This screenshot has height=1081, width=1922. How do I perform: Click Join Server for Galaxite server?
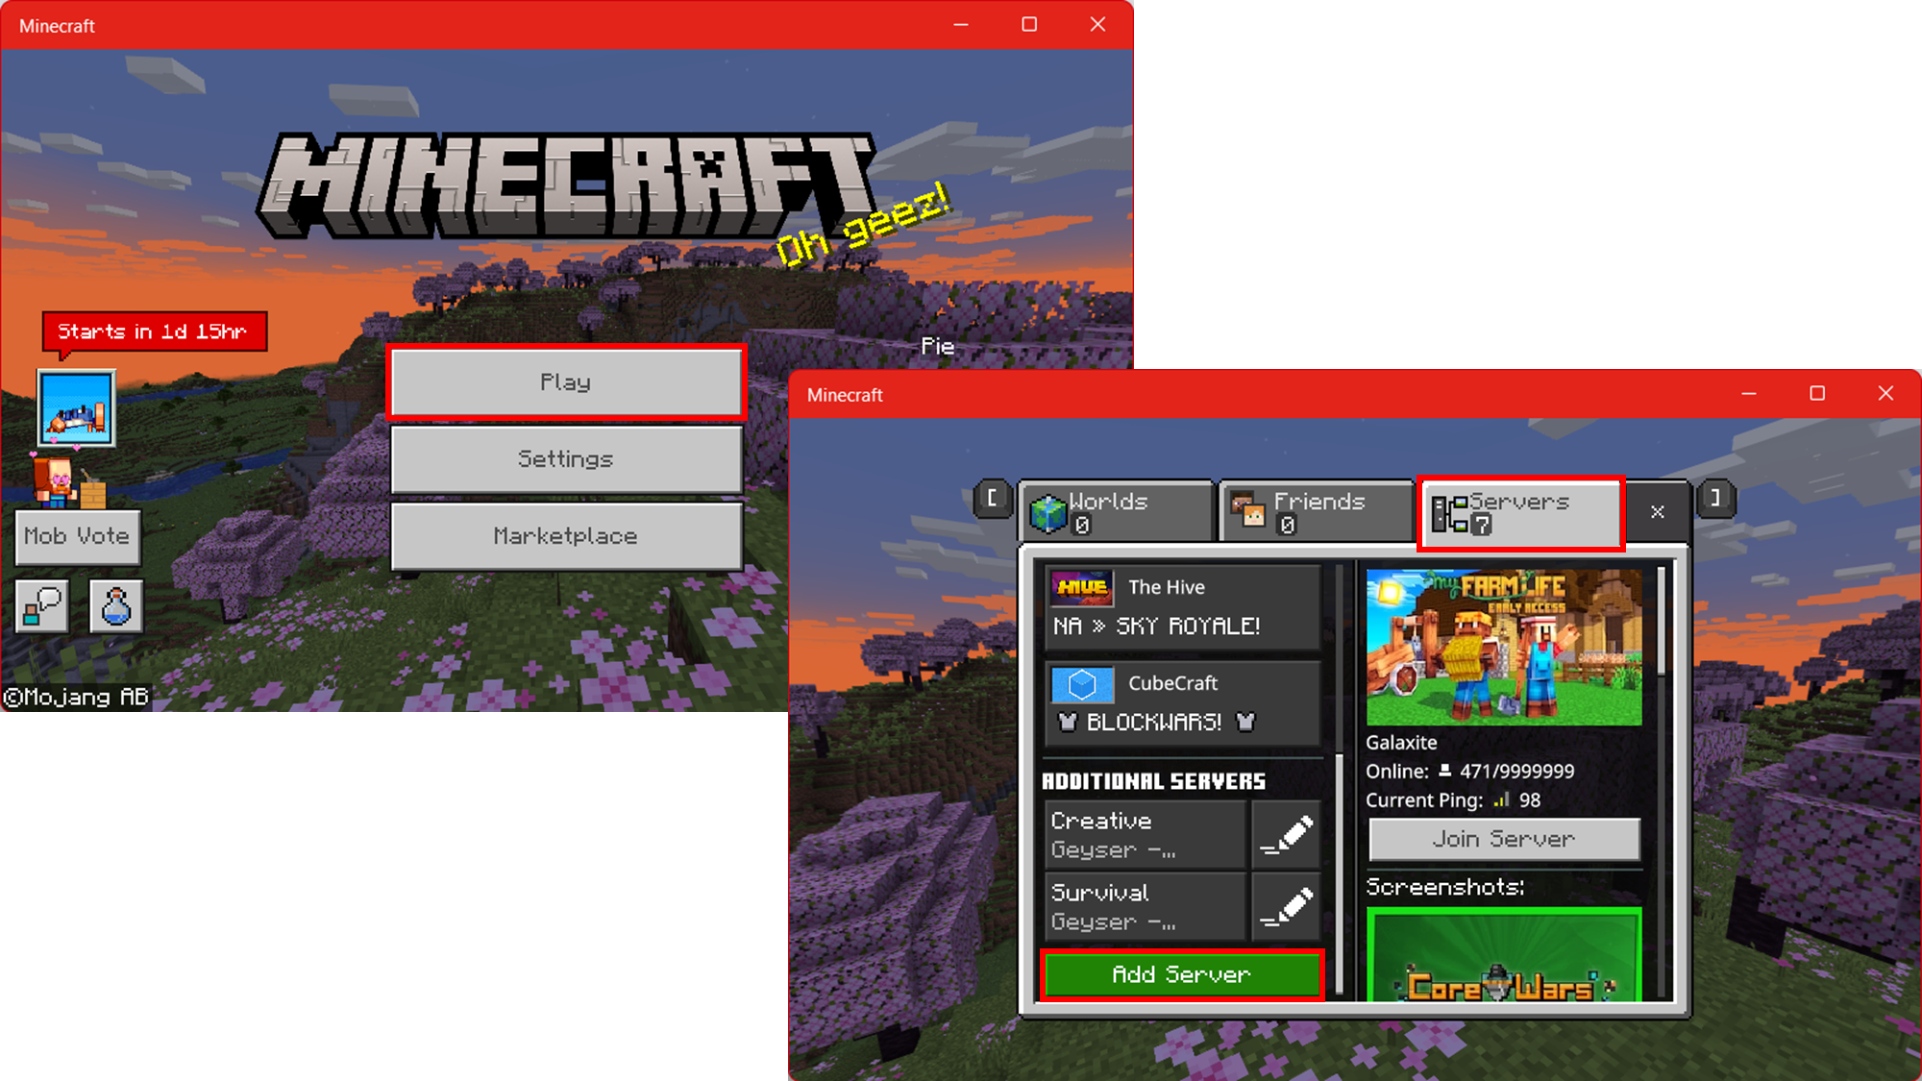click(x=1504, y=838)
